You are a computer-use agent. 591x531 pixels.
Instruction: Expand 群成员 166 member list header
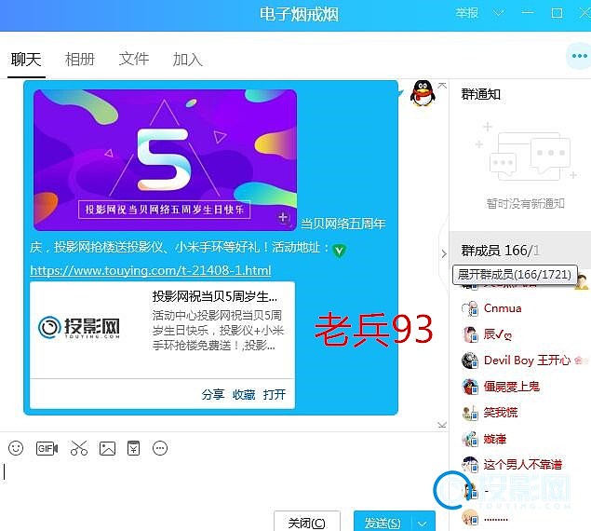point(520,251)
